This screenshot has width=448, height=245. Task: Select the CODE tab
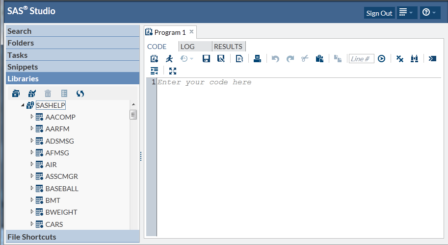click(157, 47)
